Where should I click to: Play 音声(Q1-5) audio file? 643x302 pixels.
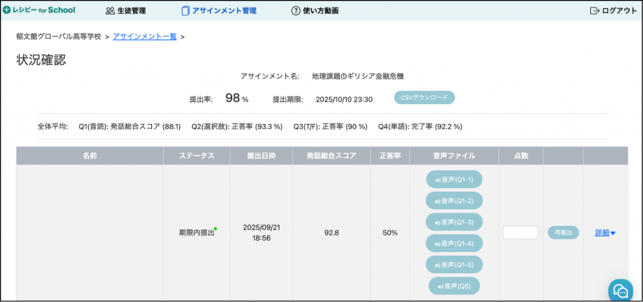454,264
